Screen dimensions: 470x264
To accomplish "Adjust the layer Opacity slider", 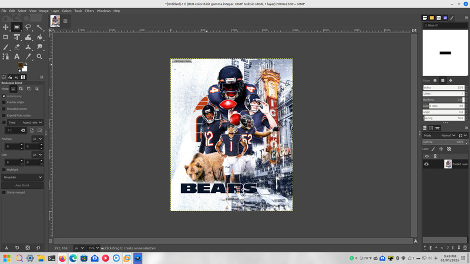I will point(444,142).
